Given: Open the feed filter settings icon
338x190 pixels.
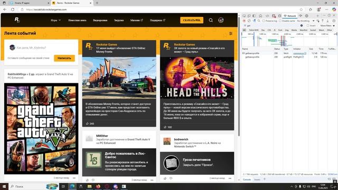Looking at the screenshot, I should point(231,33).
